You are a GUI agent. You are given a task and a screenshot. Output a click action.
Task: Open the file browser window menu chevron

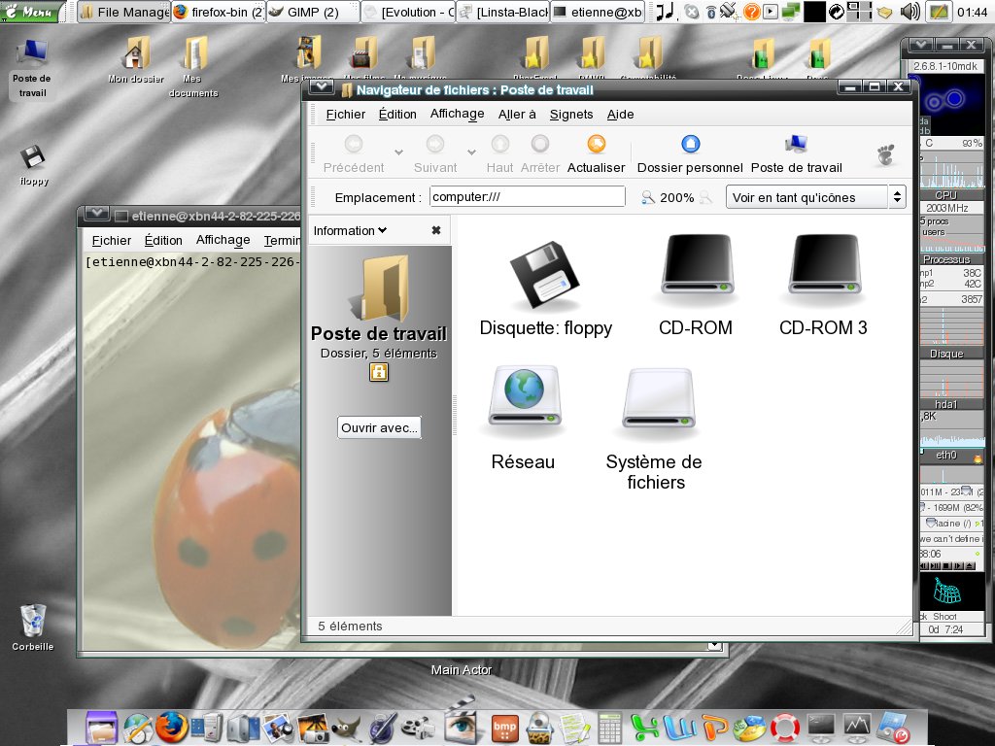pos(321,86)
